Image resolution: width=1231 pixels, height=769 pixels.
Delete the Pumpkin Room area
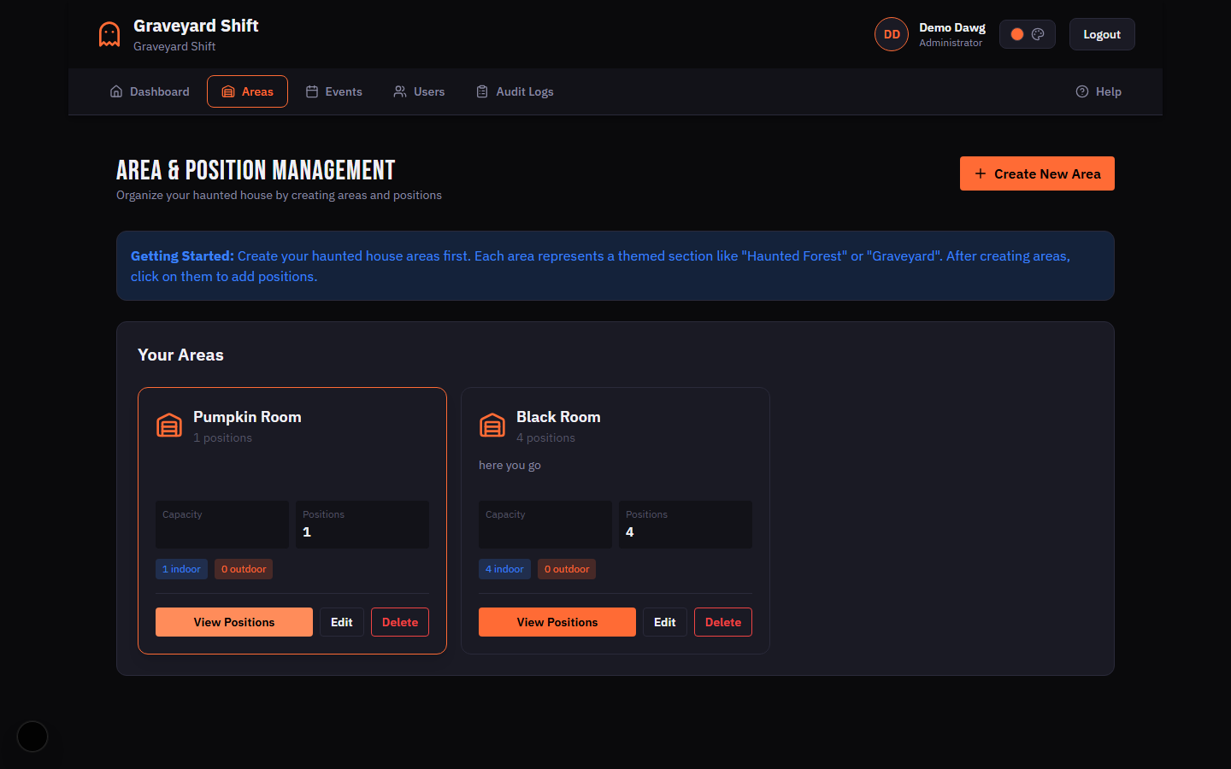(x=399, y=621)
